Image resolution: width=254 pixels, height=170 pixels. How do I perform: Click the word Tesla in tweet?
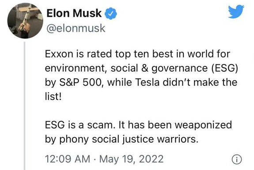click(147, 83)
